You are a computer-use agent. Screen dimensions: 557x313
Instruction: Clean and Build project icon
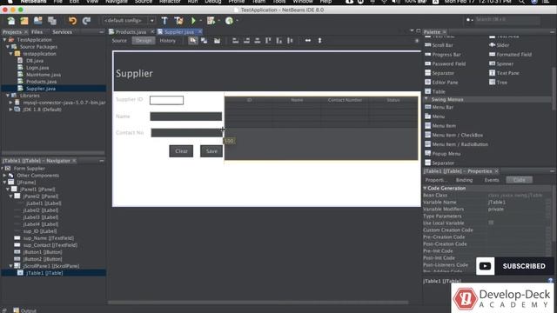tap(178, 21)
